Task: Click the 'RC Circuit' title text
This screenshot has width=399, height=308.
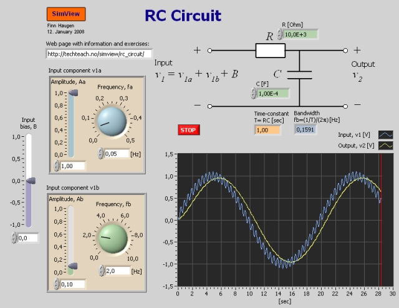Action: (x=183, y=16)
